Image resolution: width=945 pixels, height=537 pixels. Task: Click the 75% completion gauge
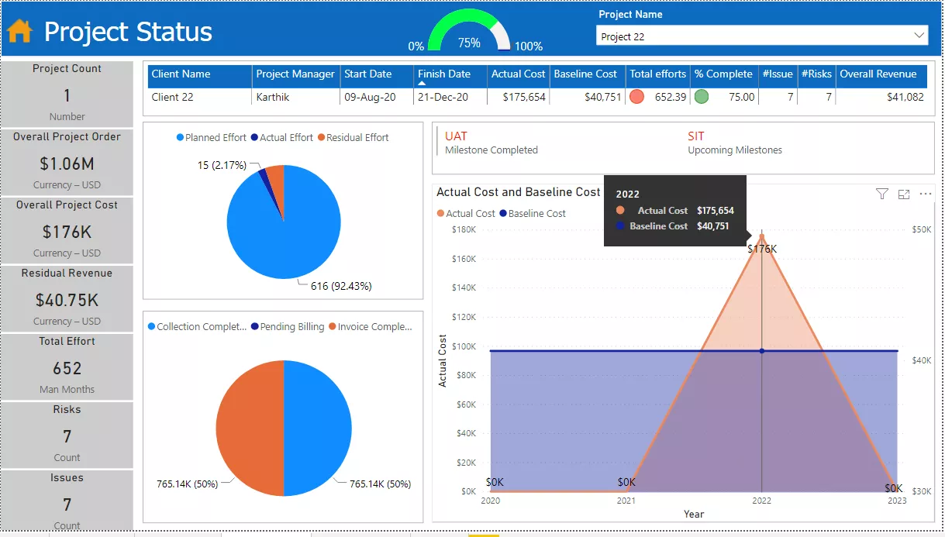pos(469,33)
